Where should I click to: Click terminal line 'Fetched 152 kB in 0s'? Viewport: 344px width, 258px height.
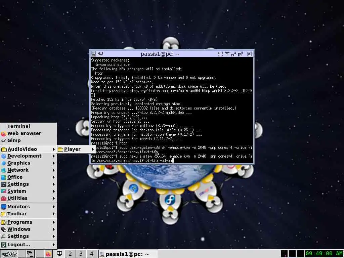point(124,99)
